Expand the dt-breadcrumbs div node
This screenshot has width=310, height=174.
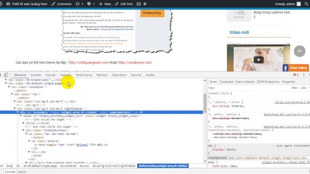(6, 80)
